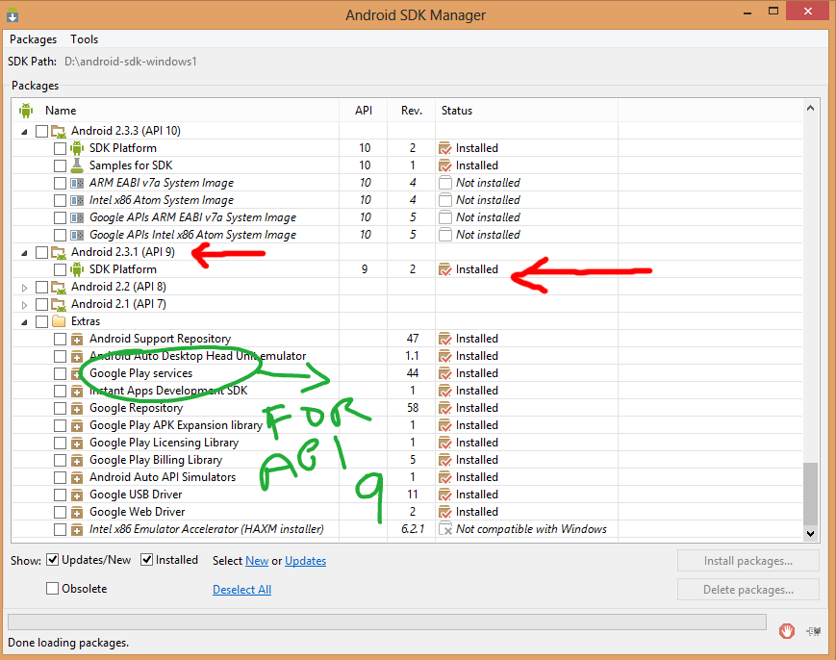Enable the Obsolete show filter
The height and width of the screenshot is (660, 836).
[52, 589]
